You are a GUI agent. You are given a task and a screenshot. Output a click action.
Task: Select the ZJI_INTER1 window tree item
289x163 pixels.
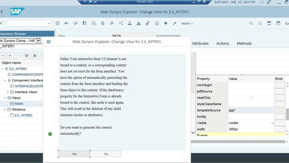(23, 115)
